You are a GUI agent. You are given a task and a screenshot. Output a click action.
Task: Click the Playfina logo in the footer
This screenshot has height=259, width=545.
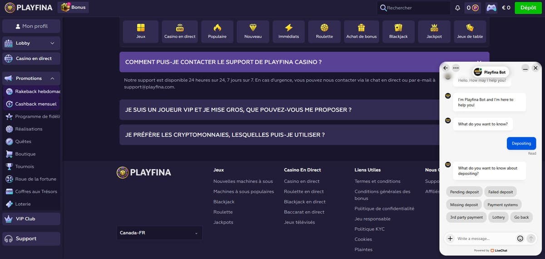point(144,172)
